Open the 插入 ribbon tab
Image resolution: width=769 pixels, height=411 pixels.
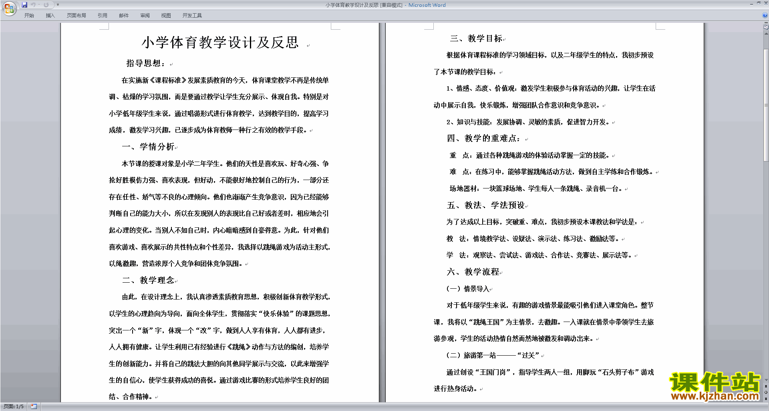point(50,15)
